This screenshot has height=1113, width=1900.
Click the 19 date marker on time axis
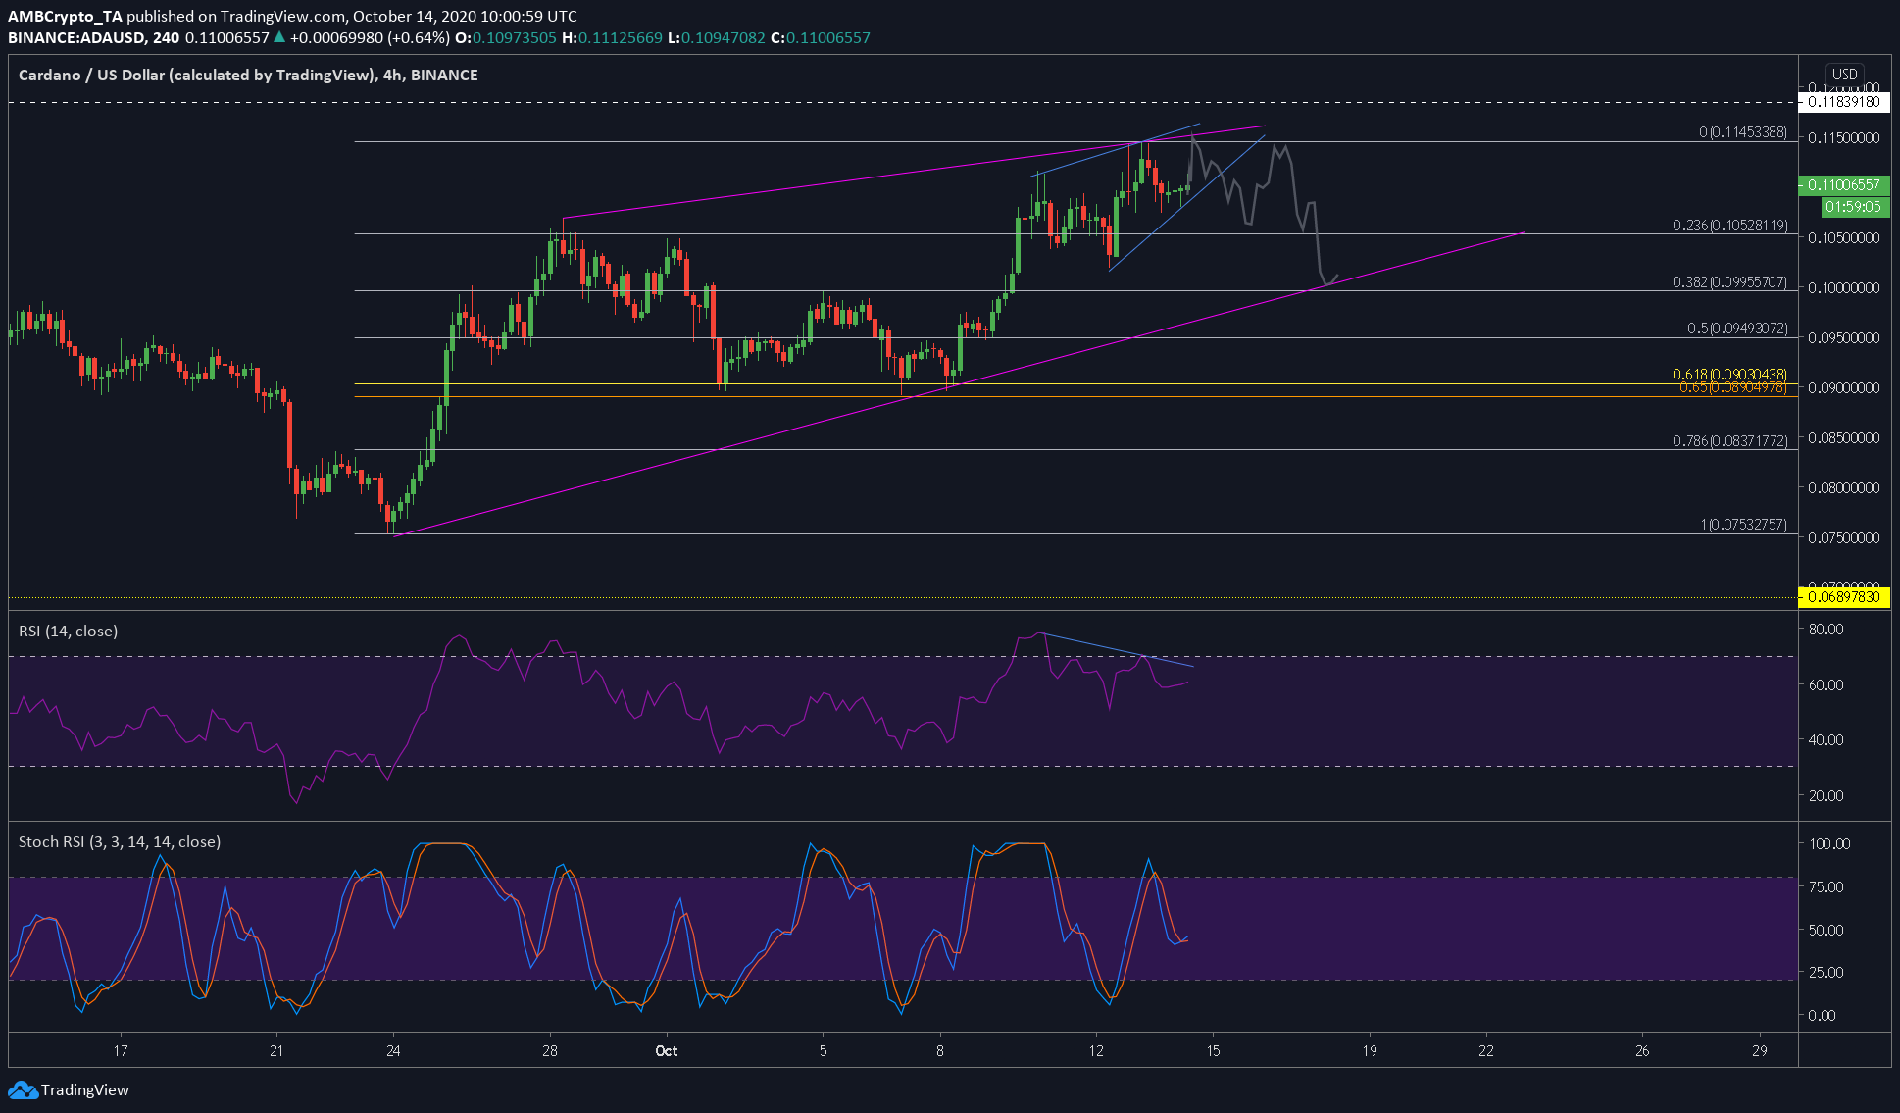point(1370,1051)
